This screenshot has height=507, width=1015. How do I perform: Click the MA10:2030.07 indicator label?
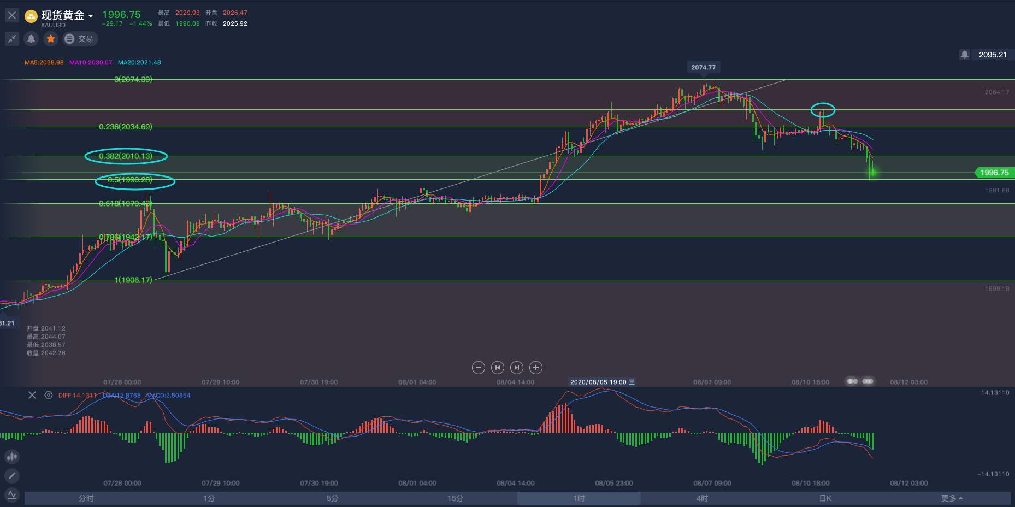click(91, 63)
